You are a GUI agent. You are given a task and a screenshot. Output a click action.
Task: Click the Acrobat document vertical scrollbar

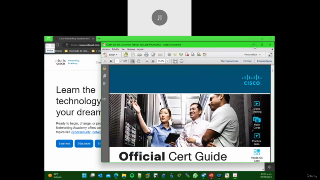(273, 113)
